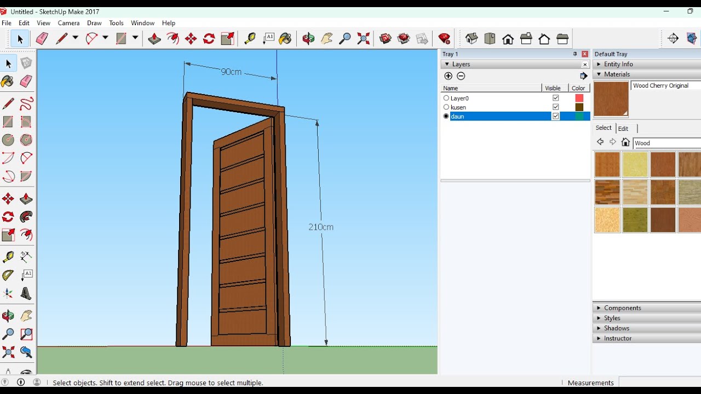Select the Tape Measure tool in top toolbar
This screenshot has height=394, width=701.
pyautogui.click(x=250, y=38)
